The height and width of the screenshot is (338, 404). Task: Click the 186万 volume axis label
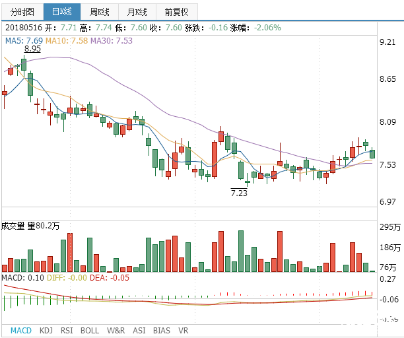click(x=390, y=248)
